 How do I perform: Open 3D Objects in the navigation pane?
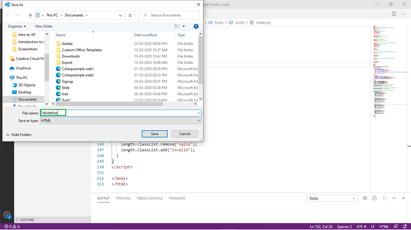point(26,85)
